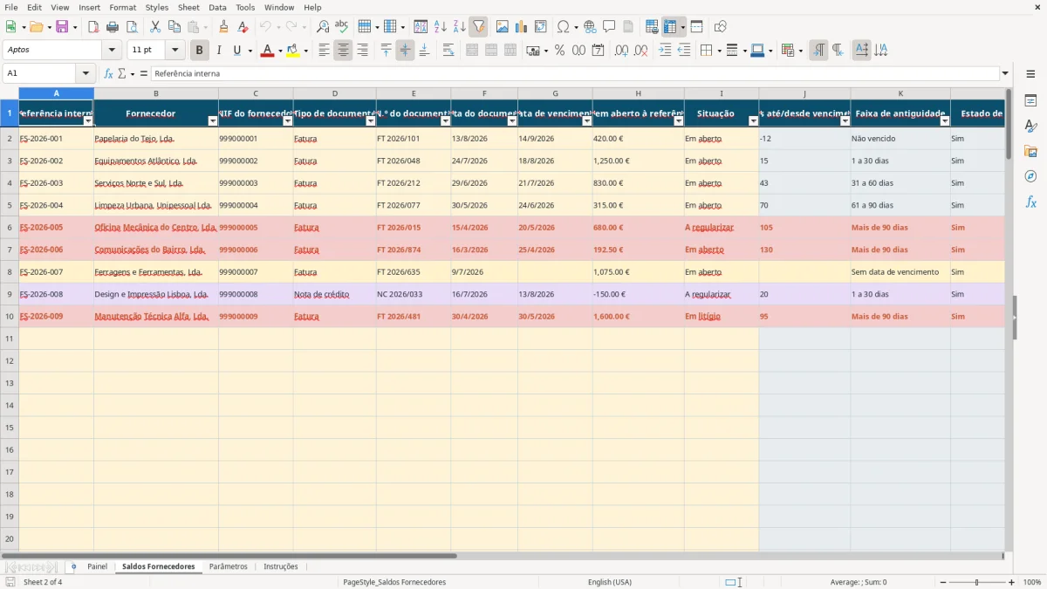Select the Clone Formatting paintbrush

(x=224, y=27)
